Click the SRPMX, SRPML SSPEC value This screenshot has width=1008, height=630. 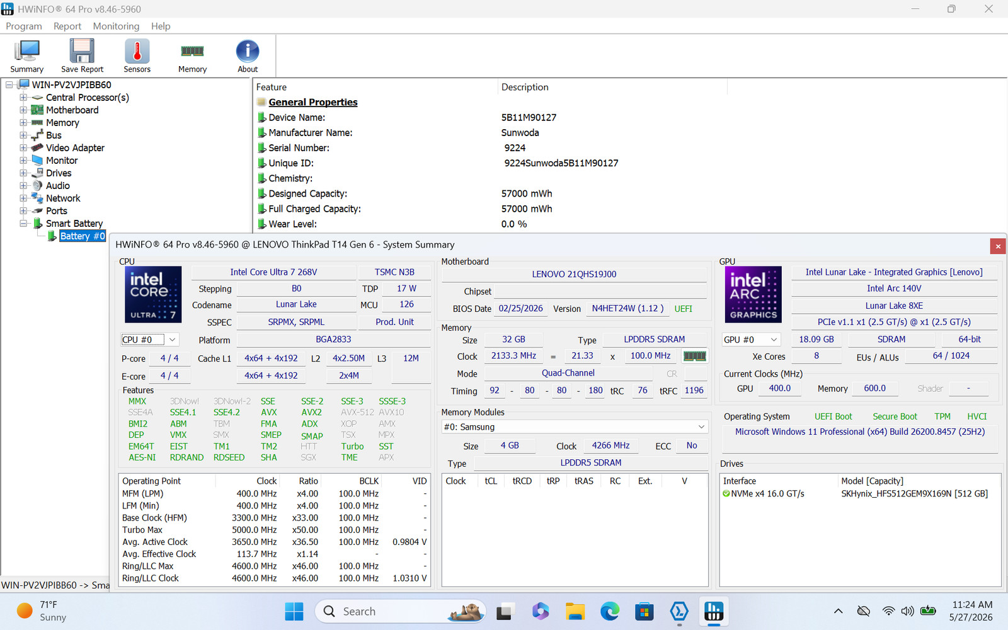296,322
